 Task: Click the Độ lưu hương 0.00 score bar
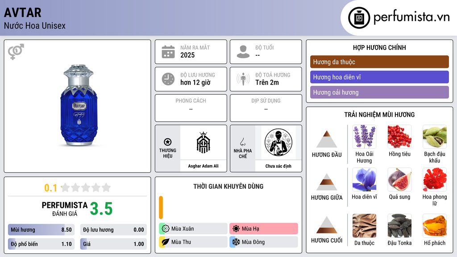(113, 230)
